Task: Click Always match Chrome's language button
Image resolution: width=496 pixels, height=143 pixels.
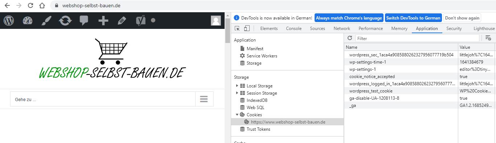Action: click(x=349, y=18)
